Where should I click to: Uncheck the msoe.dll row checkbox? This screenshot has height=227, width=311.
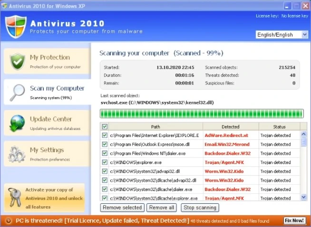click(105, 145)
